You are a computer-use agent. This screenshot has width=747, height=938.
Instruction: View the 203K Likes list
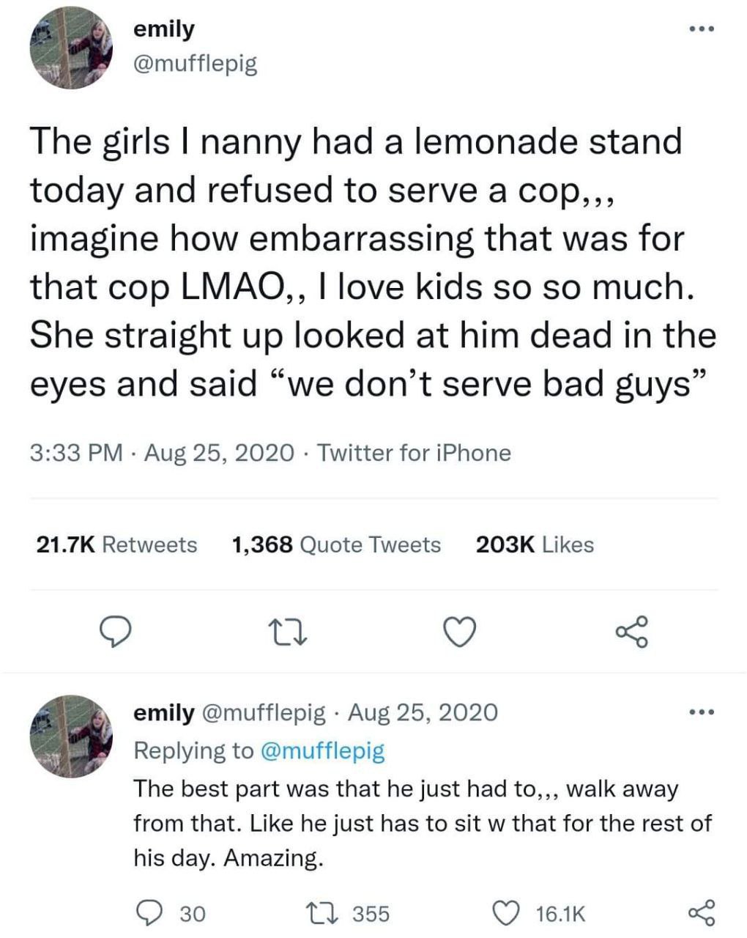[x=535, y=544]
